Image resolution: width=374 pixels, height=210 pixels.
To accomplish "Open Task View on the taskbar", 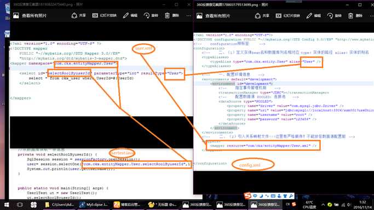I will 20,205.
